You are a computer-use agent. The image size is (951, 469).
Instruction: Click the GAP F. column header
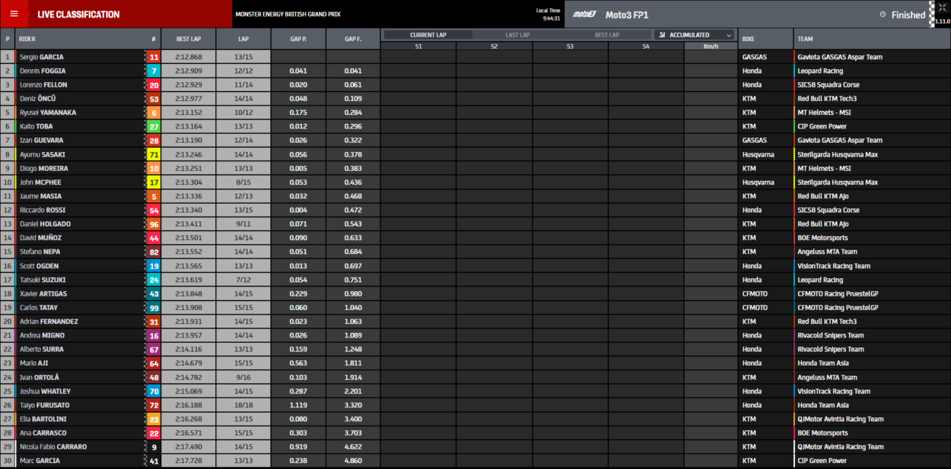(353, 39)
